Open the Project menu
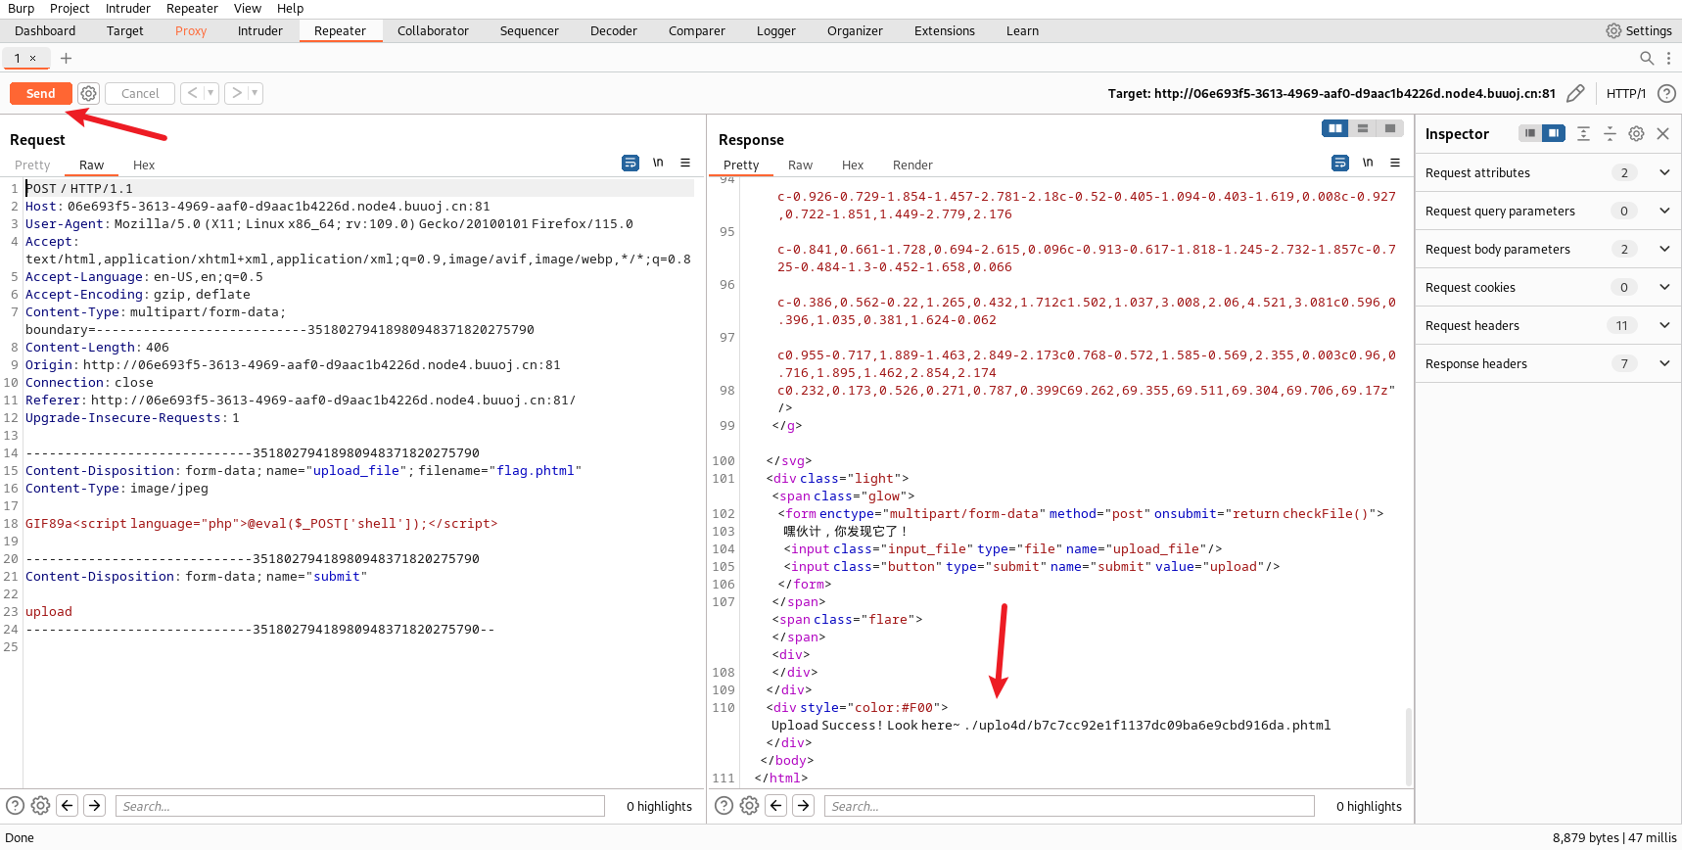This screenshot has height=850, width=1682. [70, 8]
